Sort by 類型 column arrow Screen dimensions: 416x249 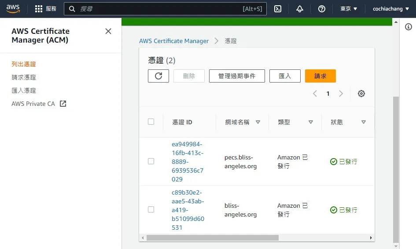coord(311,122)
